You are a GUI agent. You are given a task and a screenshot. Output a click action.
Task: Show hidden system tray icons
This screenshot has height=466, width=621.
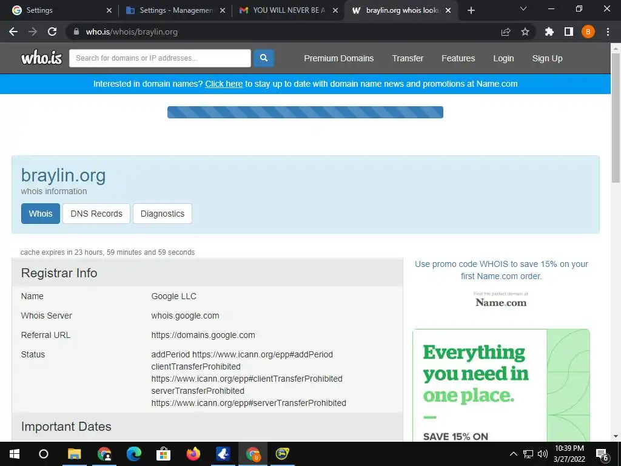point(513,454)
